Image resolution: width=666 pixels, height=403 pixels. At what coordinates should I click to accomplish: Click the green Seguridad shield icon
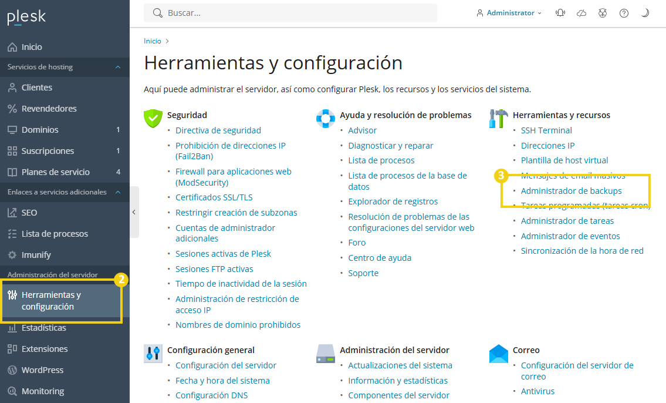[153, 117]
